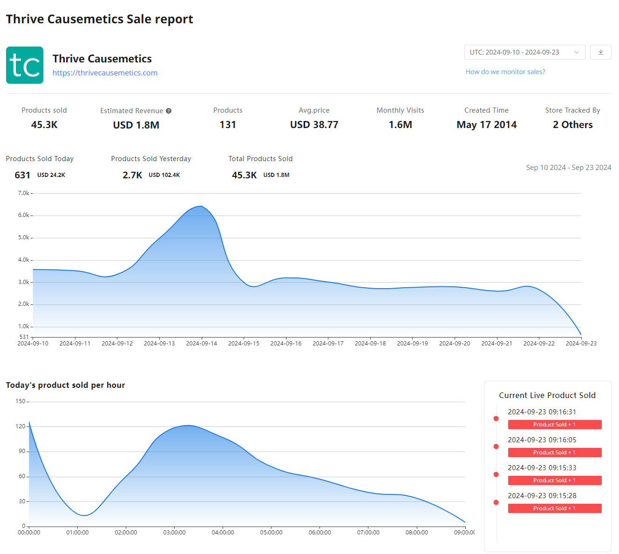Viewport: 619px width, 554px height.
Task: Click the '150' hourly y-axis label
Action: [20, 401]
